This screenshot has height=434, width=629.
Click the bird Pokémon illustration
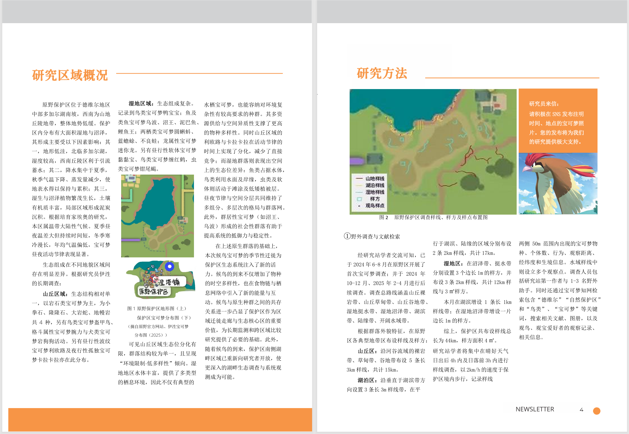click(x=558, y=184)
